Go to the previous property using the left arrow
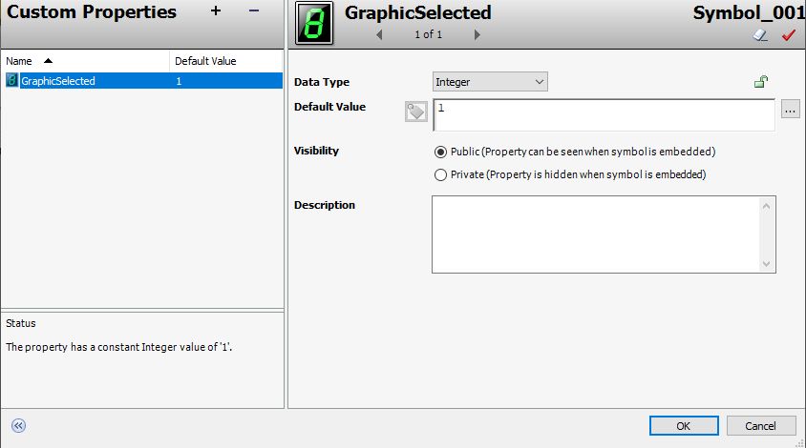 (379, 35)
